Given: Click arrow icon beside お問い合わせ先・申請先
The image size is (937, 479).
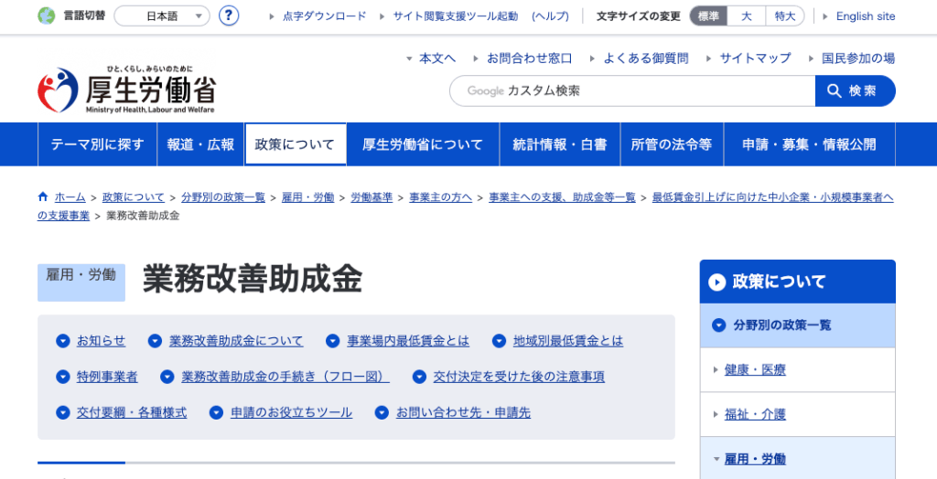Looking at the screenshot, I should (x=382, y=412).
